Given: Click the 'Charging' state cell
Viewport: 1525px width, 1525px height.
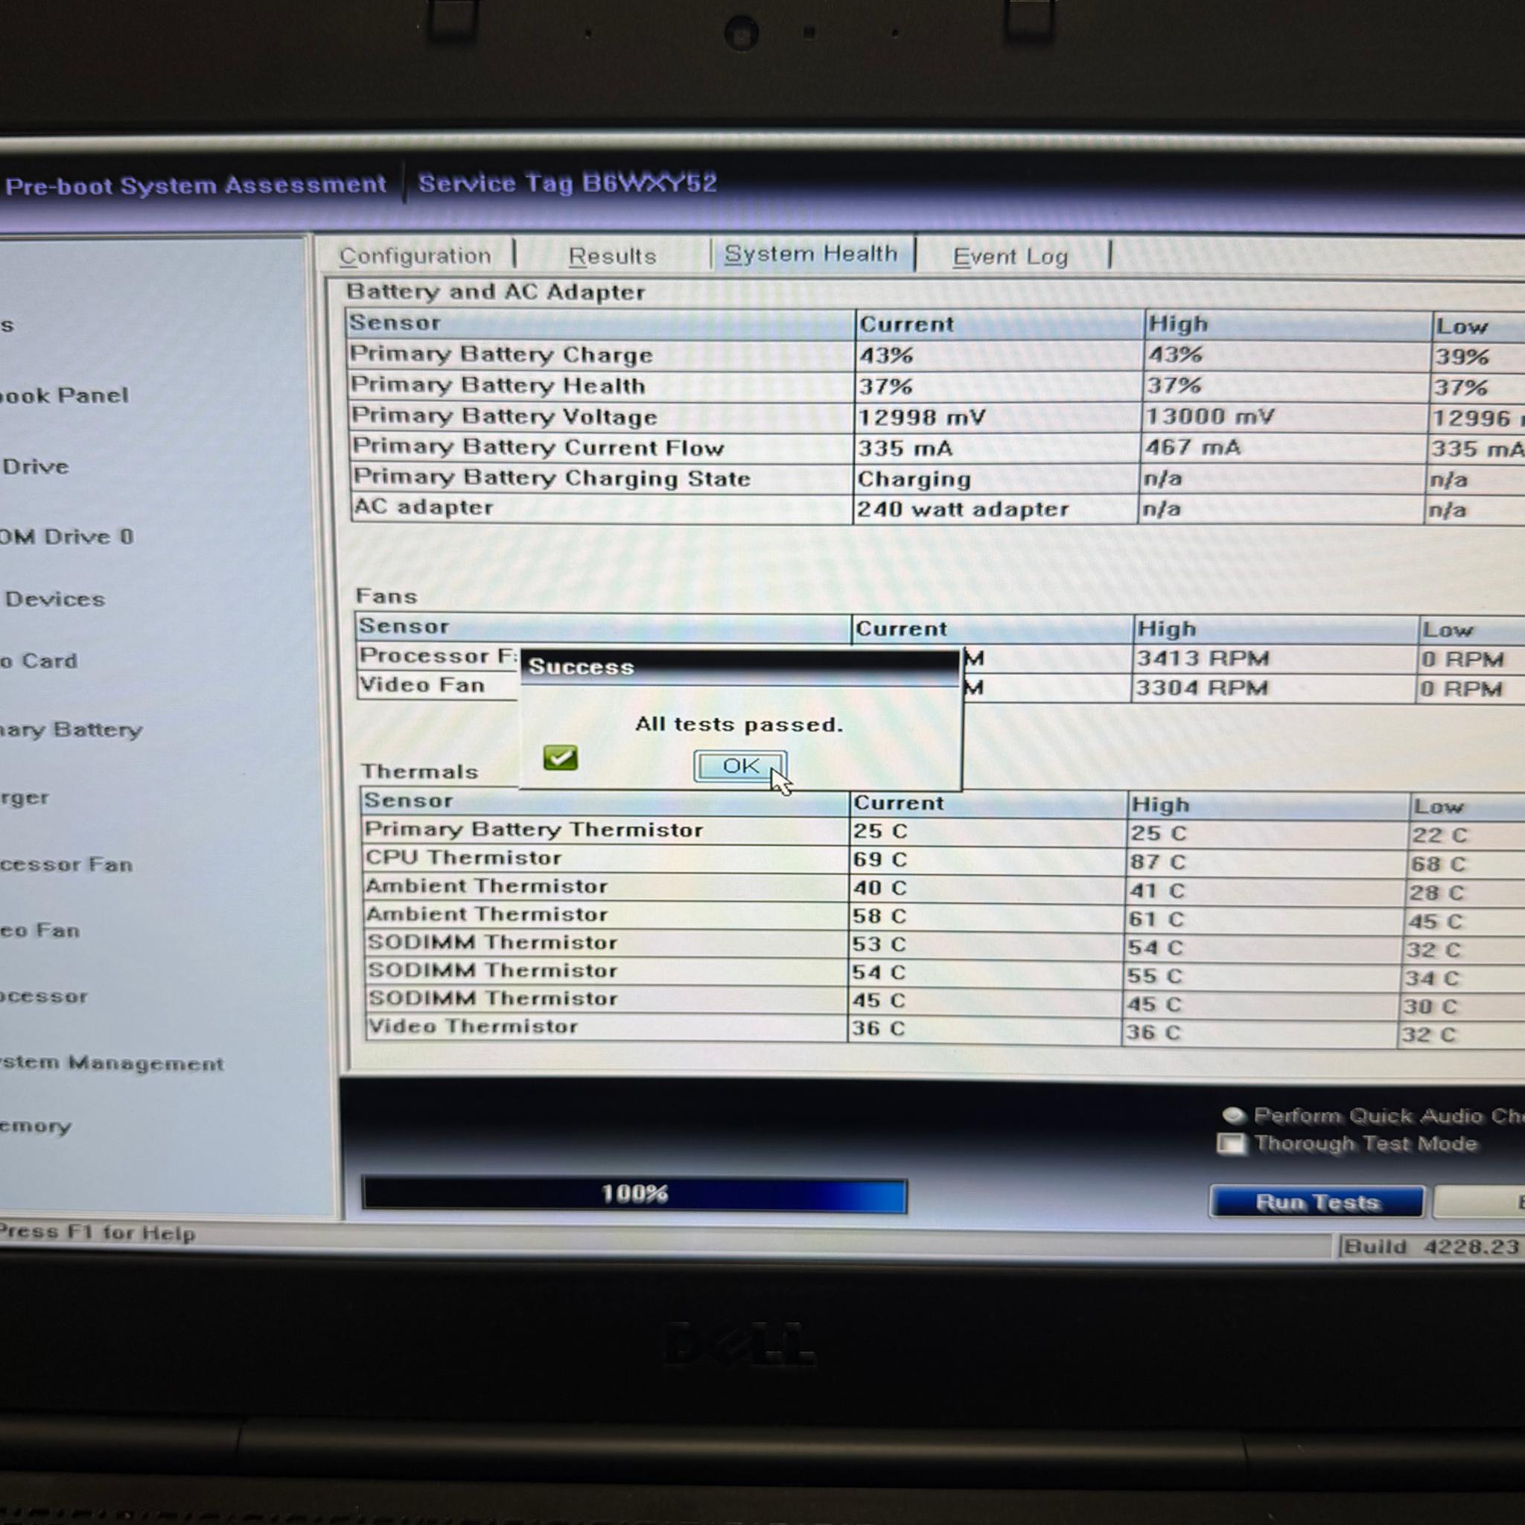Looking at the screenshot, I should 914,479.
